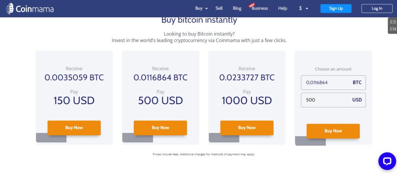The image size is (397, 175).
Task: Select the 0.0035059 BTC receive card
Action: click(74, 98)
